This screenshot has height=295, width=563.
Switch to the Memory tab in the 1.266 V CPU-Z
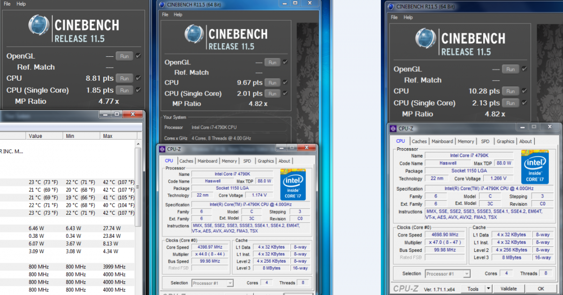coord(465,141)
